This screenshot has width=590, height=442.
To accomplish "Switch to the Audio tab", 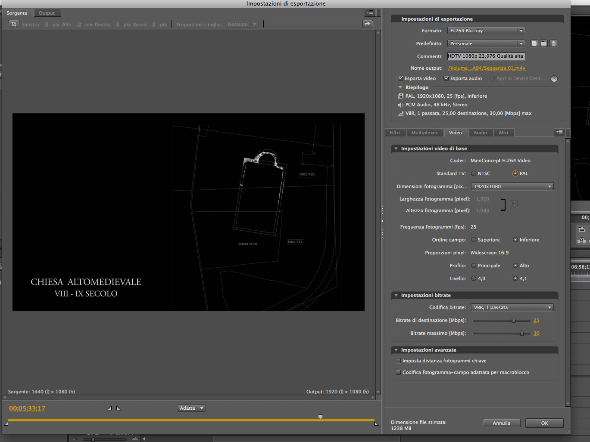I will pyautogui.click(x=480, y=133).
